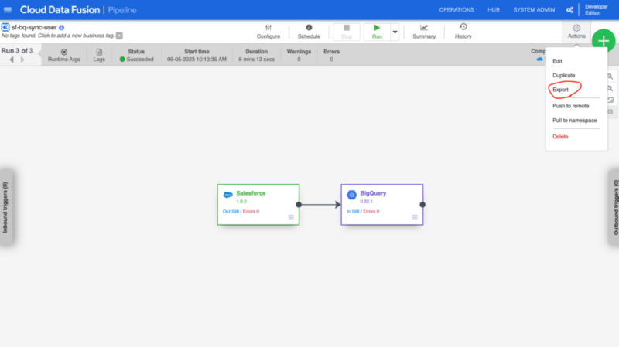
Task: Click the pipeline info icon next to sf-bq-sync-user
Action: (62, 28)
